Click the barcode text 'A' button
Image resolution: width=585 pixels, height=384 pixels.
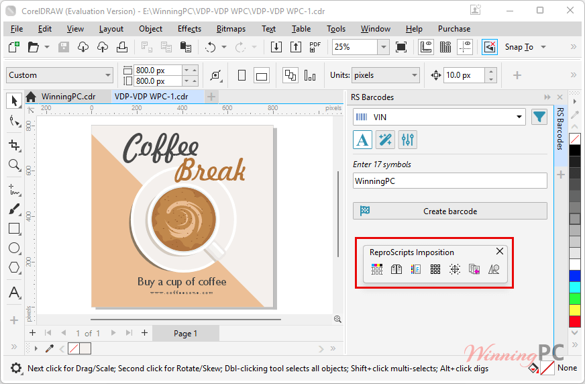[362, 140]
